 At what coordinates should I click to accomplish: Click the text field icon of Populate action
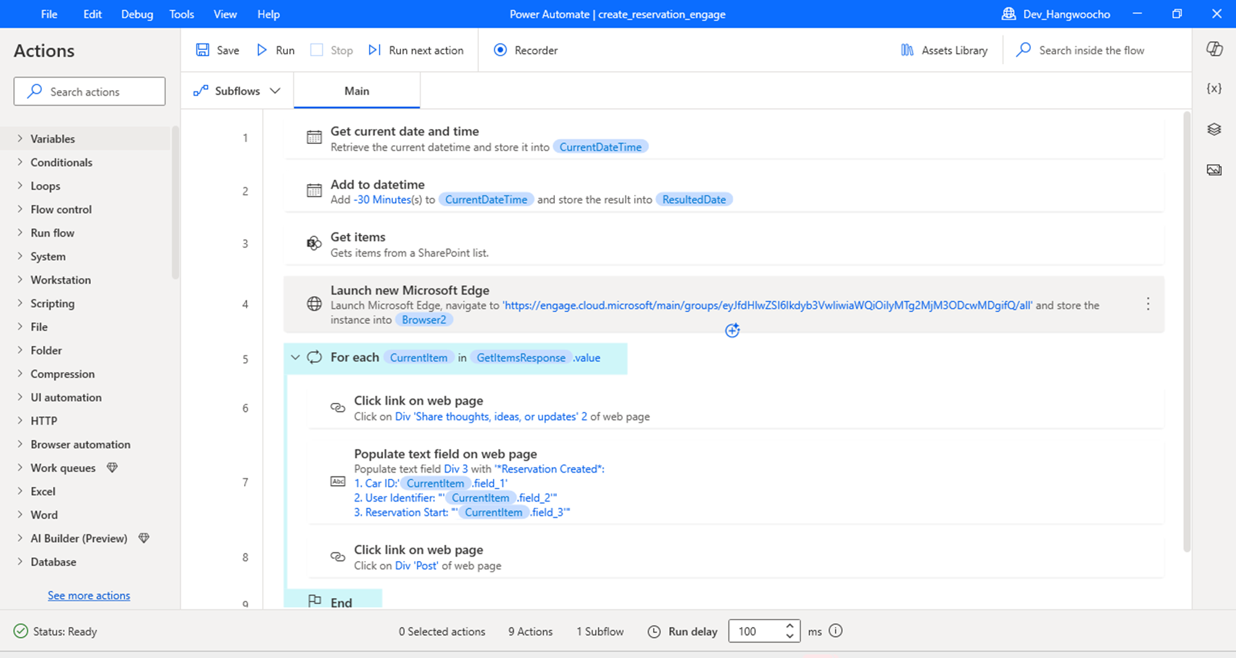[x=337, y=482]
